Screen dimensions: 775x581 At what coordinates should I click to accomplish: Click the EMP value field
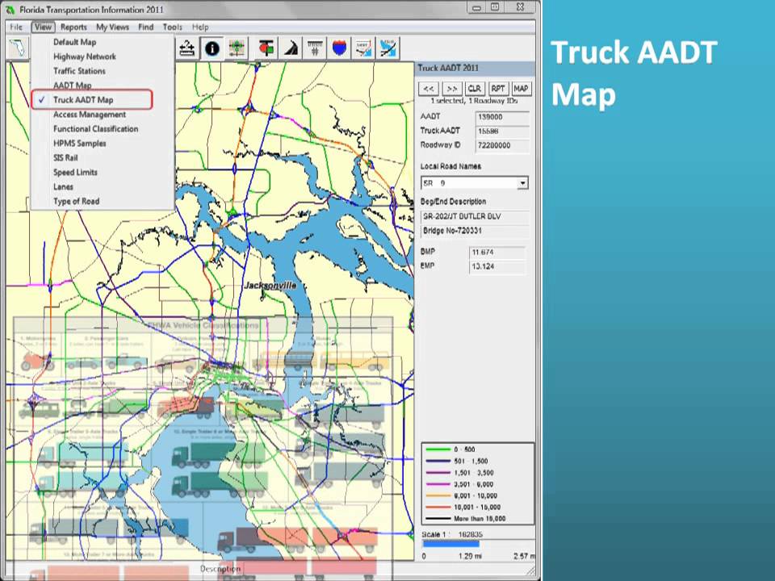pyautogui.click(x=496, y=266)
